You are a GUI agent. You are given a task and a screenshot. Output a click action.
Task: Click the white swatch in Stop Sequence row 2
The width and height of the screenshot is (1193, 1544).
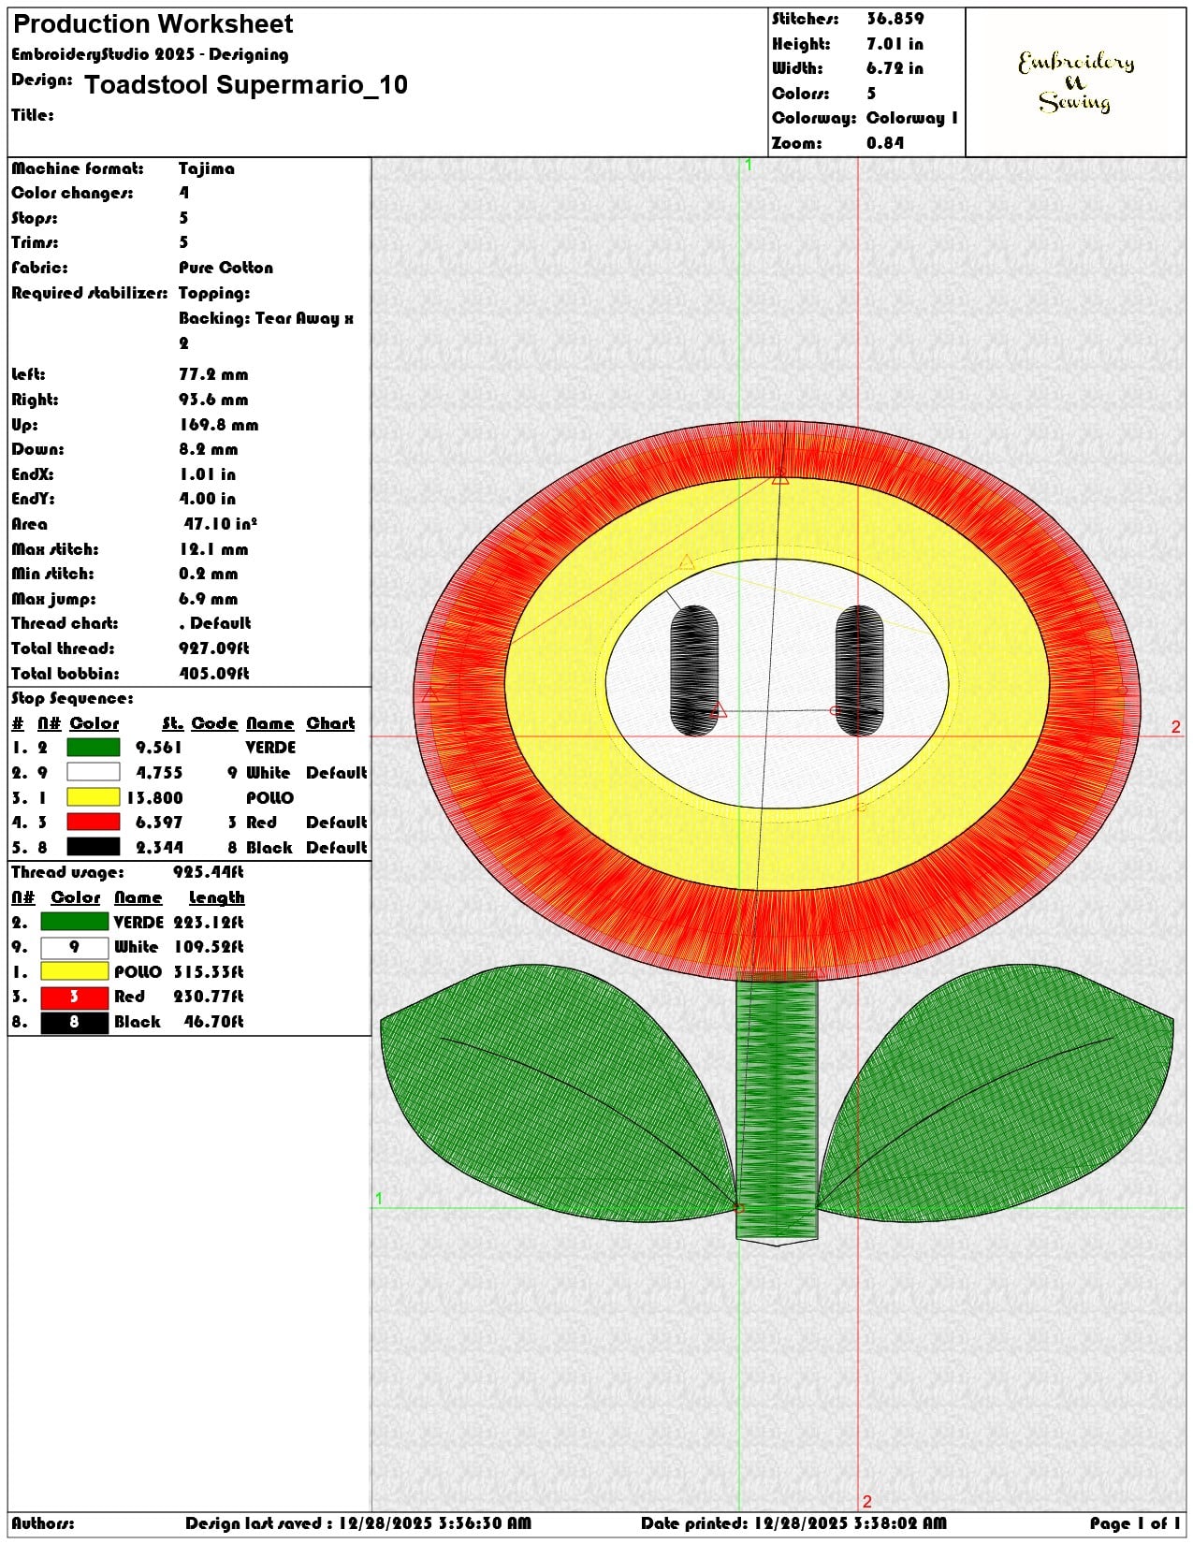point(94,773)
